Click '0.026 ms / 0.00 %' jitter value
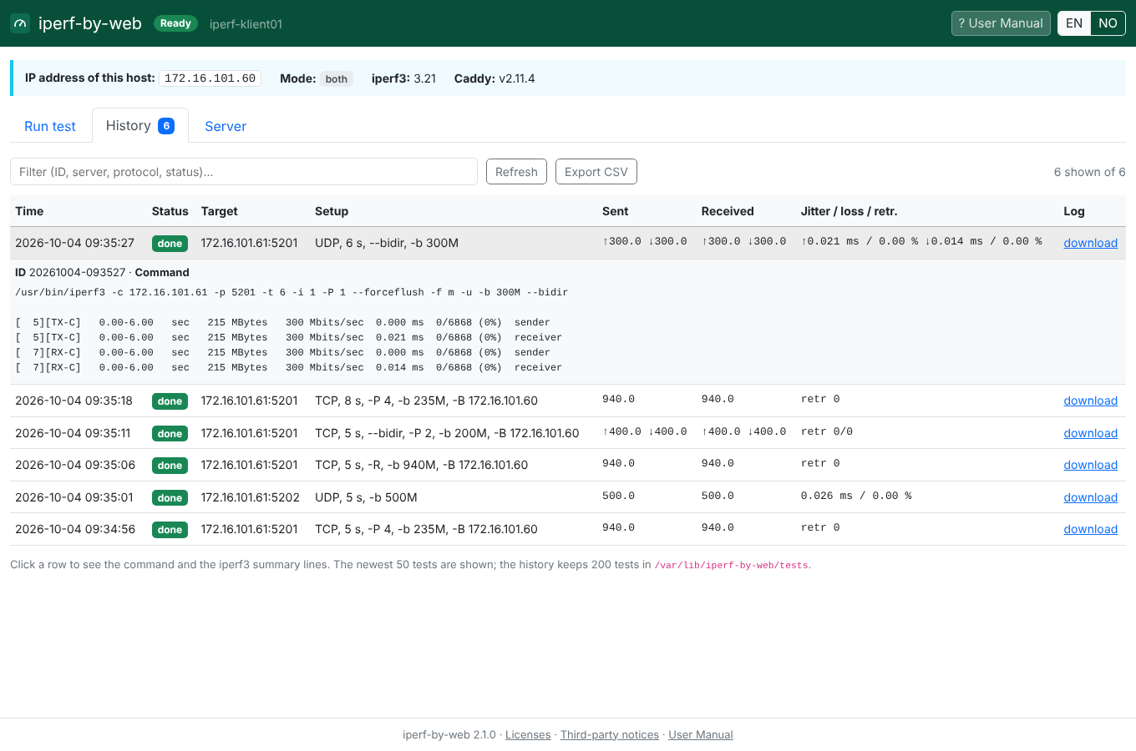 (856, 496)
